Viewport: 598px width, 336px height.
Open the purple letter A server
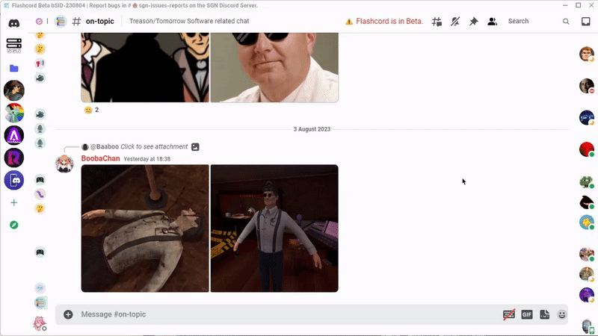14,135
